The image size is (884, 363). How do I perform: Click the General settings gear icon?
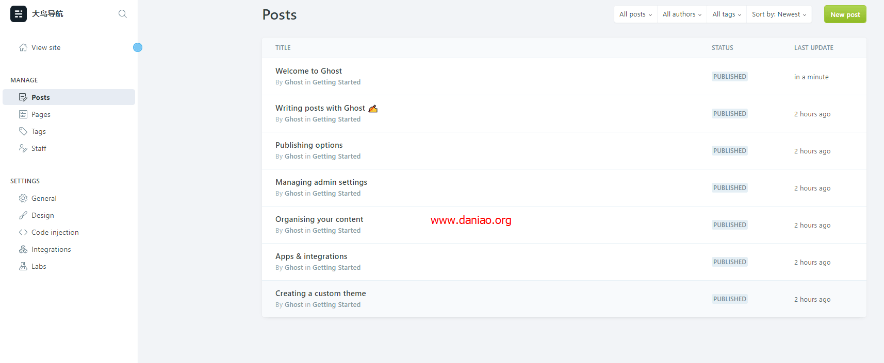click(23, 198)
